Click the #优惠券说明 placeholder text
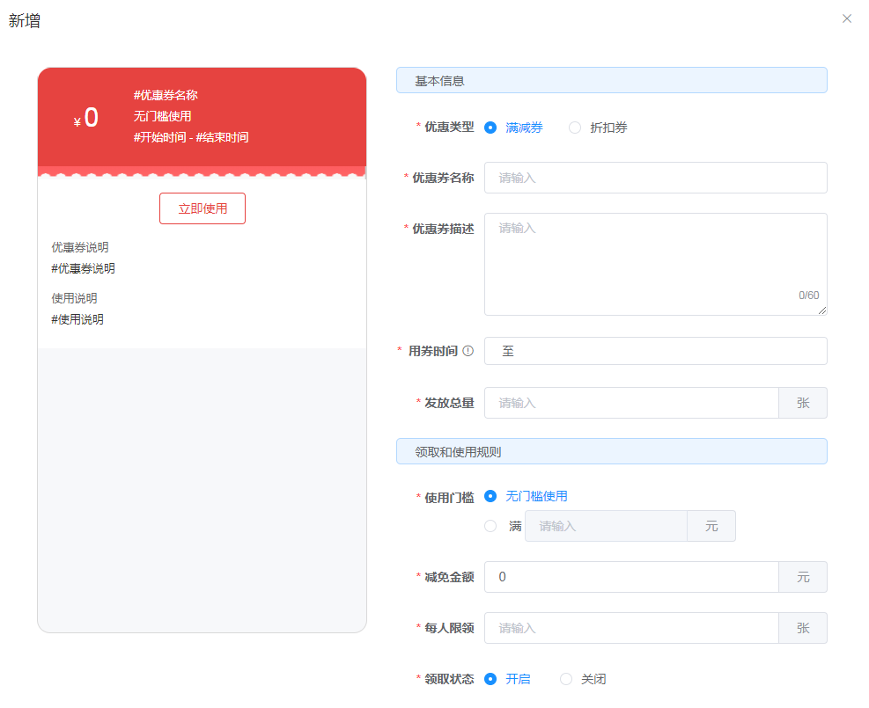Image resolution: width=869 pixels, height=708 pixels. pyautogui.click(x=83, y=268)
